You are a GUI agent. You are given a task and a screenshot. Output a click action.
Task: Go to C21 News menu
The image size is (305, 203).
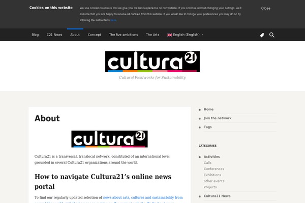click(54, 35)
